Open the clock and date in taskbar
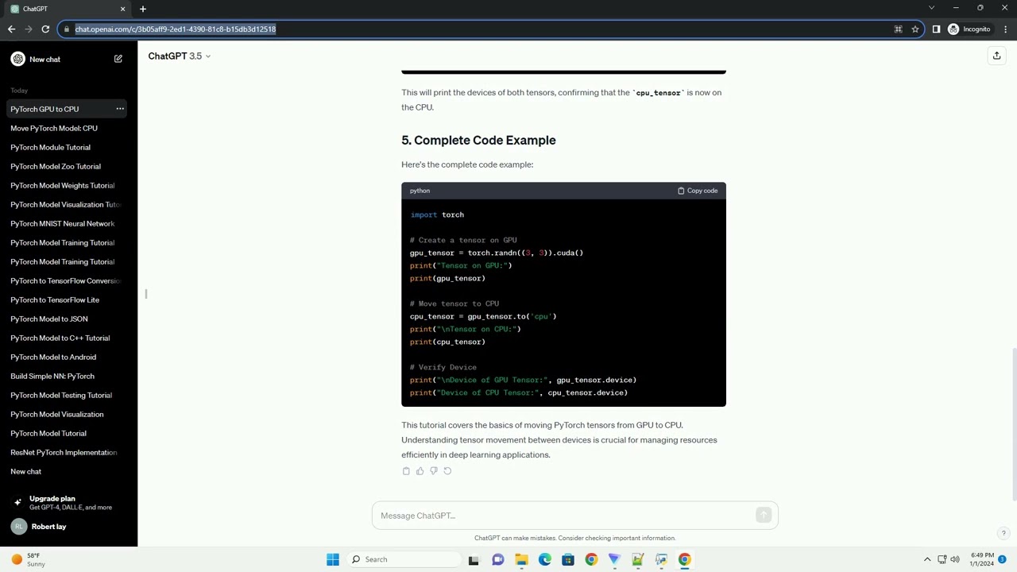The width and height of the screenshot is (1017, 572). pos(981,559)
